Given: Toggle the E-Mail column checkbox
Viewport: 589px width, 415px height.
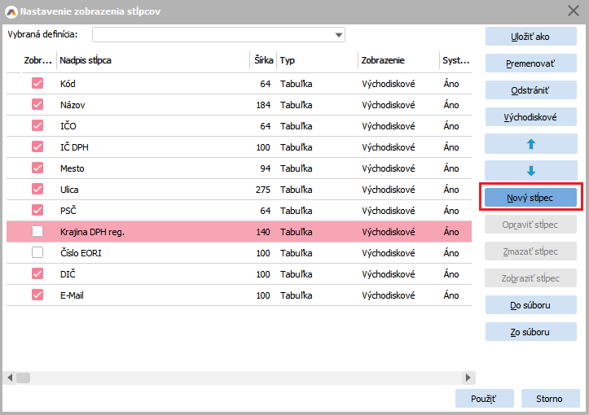Looking at the screenshot, I should click(x=37, y=295).
